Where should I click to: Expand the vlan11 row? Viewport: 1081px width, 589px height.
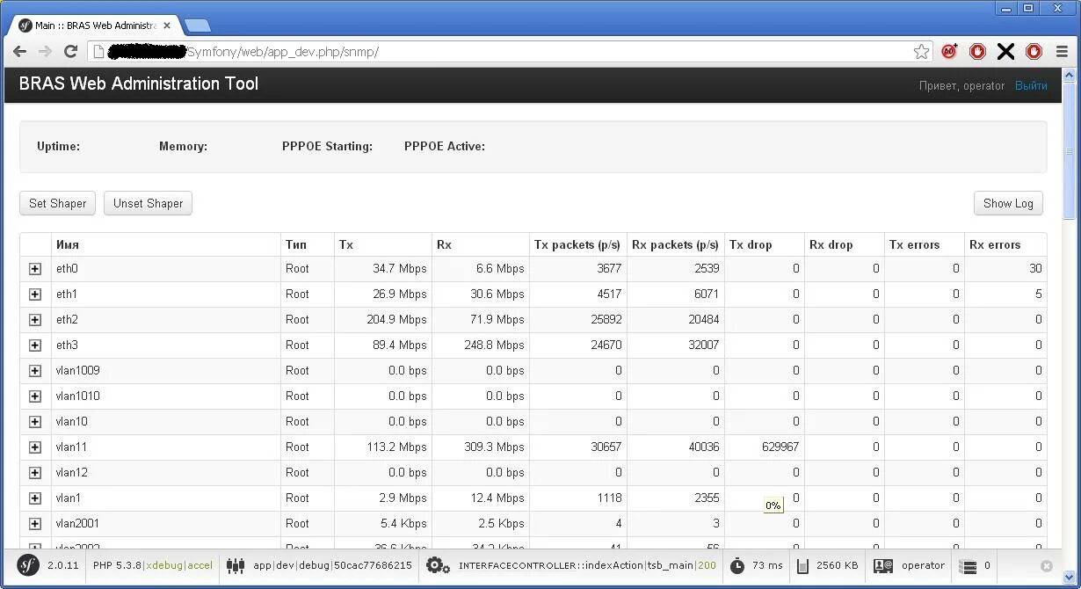point(35,447)
